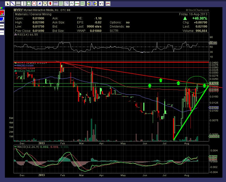Click the Materials / General Mining sector text

point(33,14)
